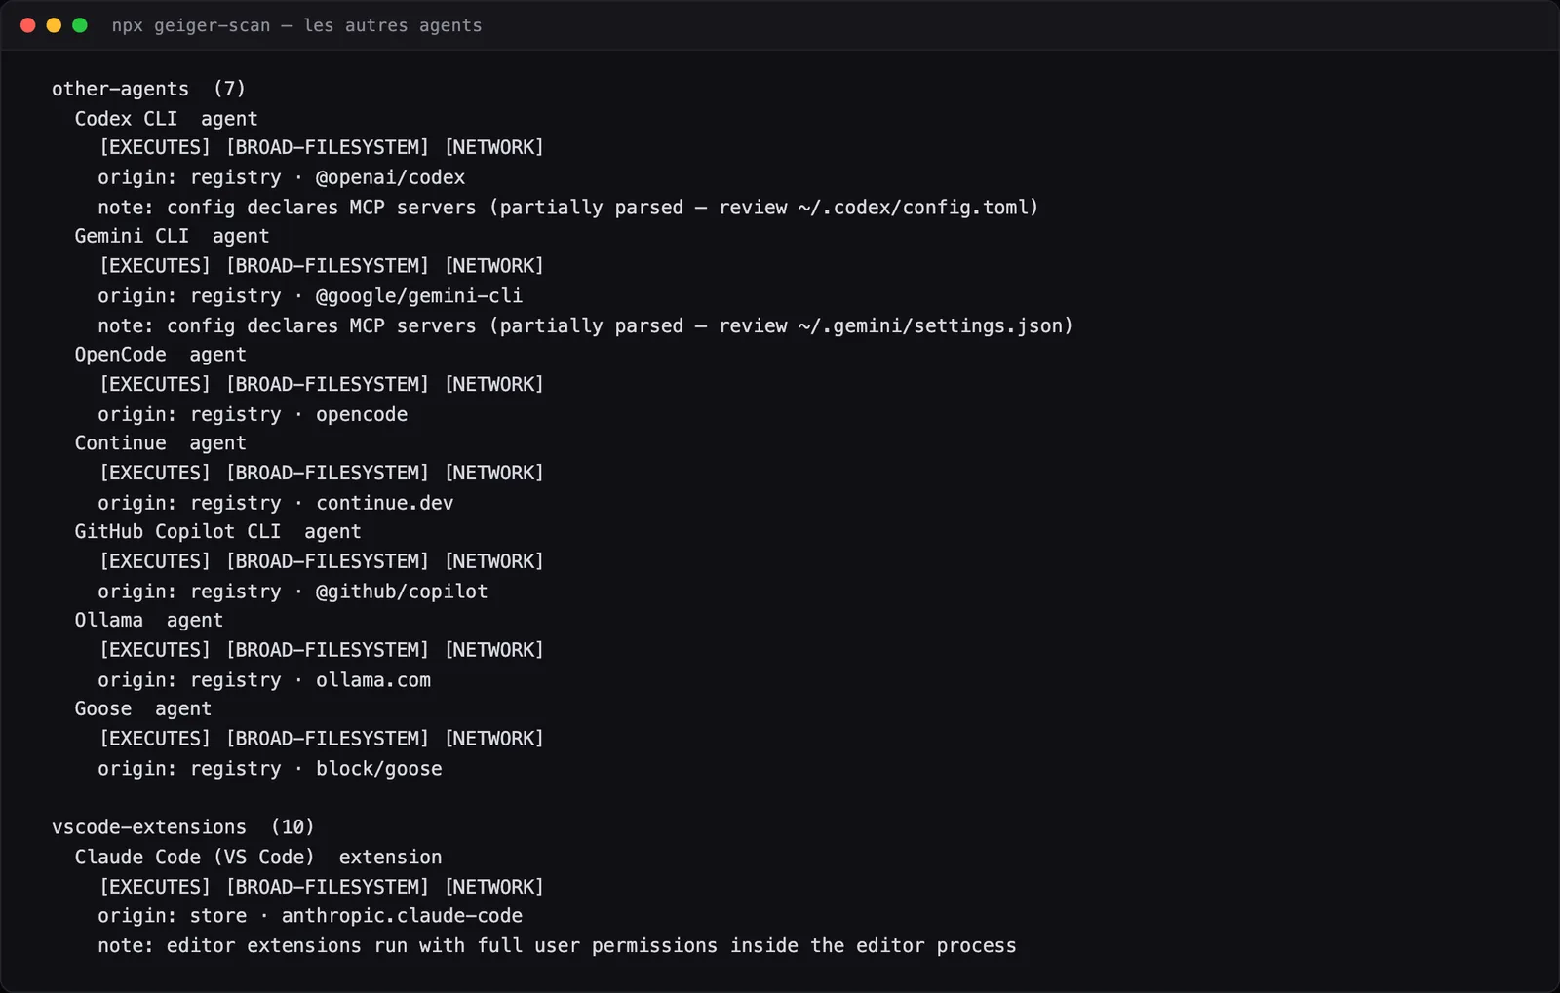The height and width of the screenshot is (993, 1560).
Task: Click the [NETWORK] tag under Gemini CLI
Action: tap(494, 266)
